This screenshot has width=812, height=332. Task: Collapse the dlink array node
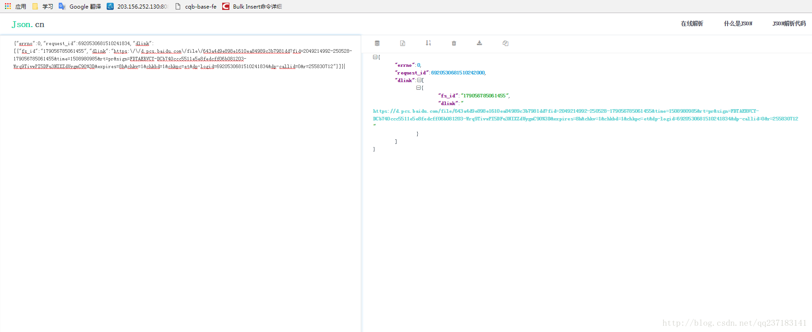(x=419, y=80)
